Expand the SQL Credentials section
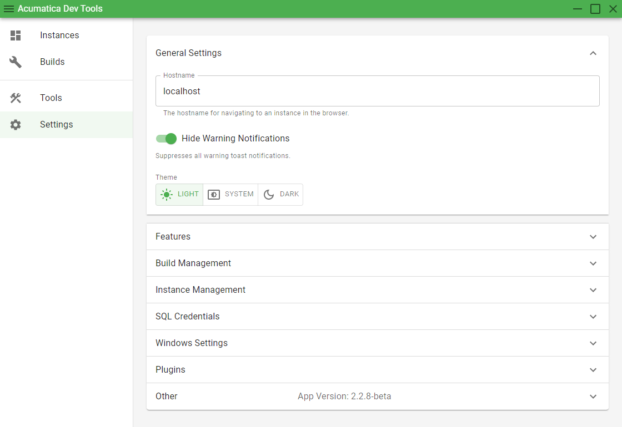Image resolution: width=622 pixels, height=427 pixels. [378, 316]
